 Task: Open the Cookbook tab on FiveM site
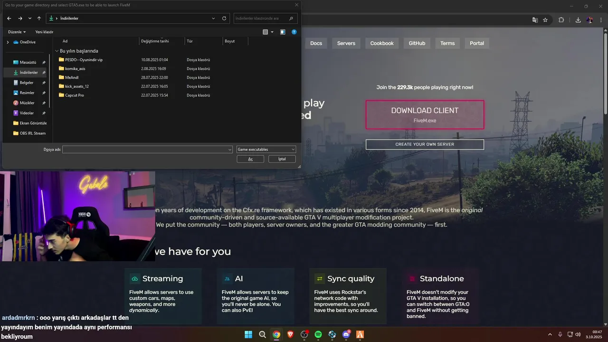(x=382, y=43)
